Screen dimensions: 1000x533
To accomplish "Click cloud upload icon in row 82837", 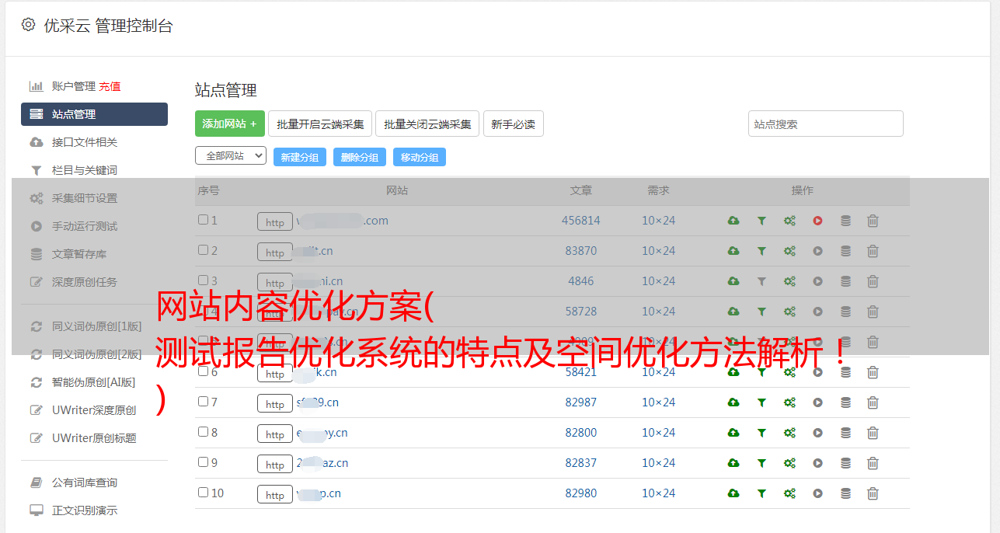I will (733, 463).
